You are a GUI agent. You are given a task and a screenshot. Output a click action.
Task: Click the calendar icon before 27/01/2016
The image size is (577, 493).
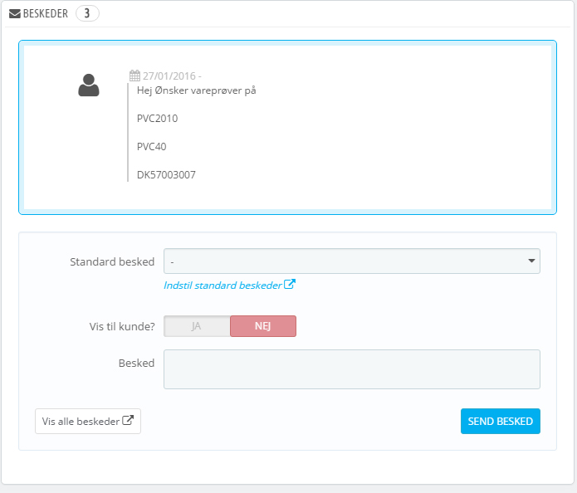(x=134, y=76)
